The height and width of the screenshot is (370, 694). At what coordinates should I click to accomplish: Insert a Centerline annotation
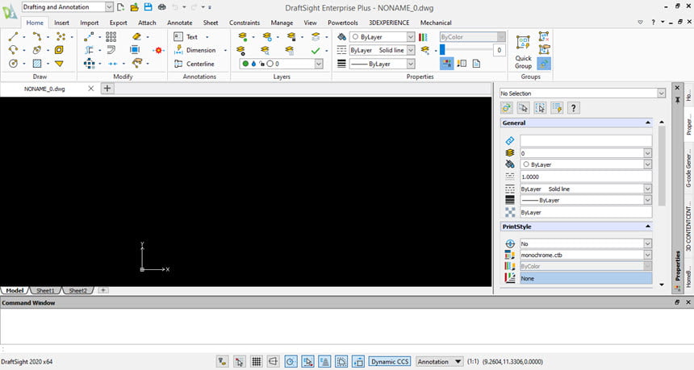pyautogui.click(x=194, y=64)
